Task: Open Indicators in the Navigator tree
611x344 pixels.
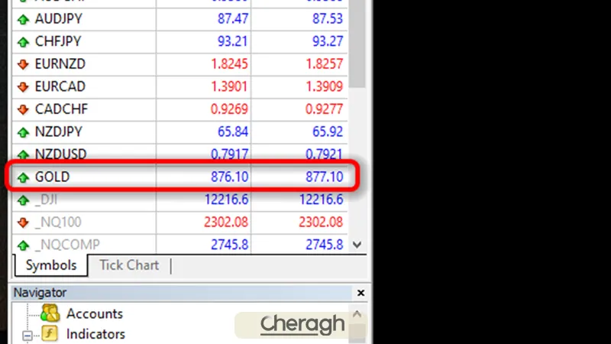Action: (95, 334)
